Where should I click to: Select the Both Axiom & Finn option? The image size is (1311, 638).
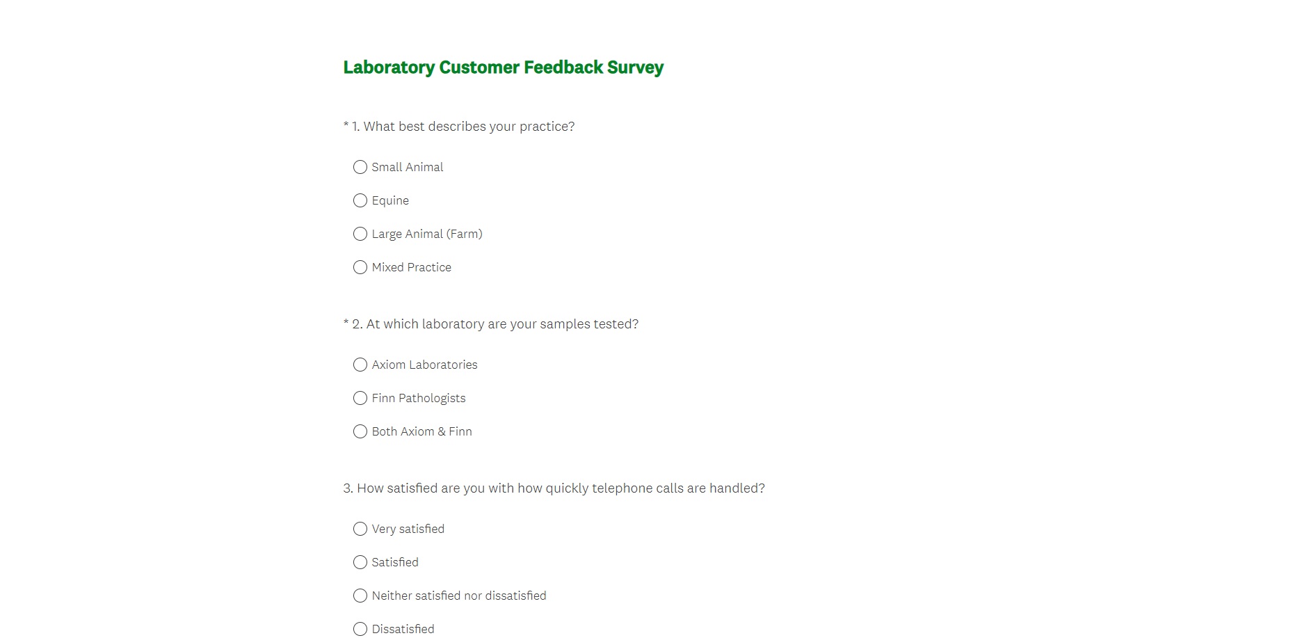(360, 431)
